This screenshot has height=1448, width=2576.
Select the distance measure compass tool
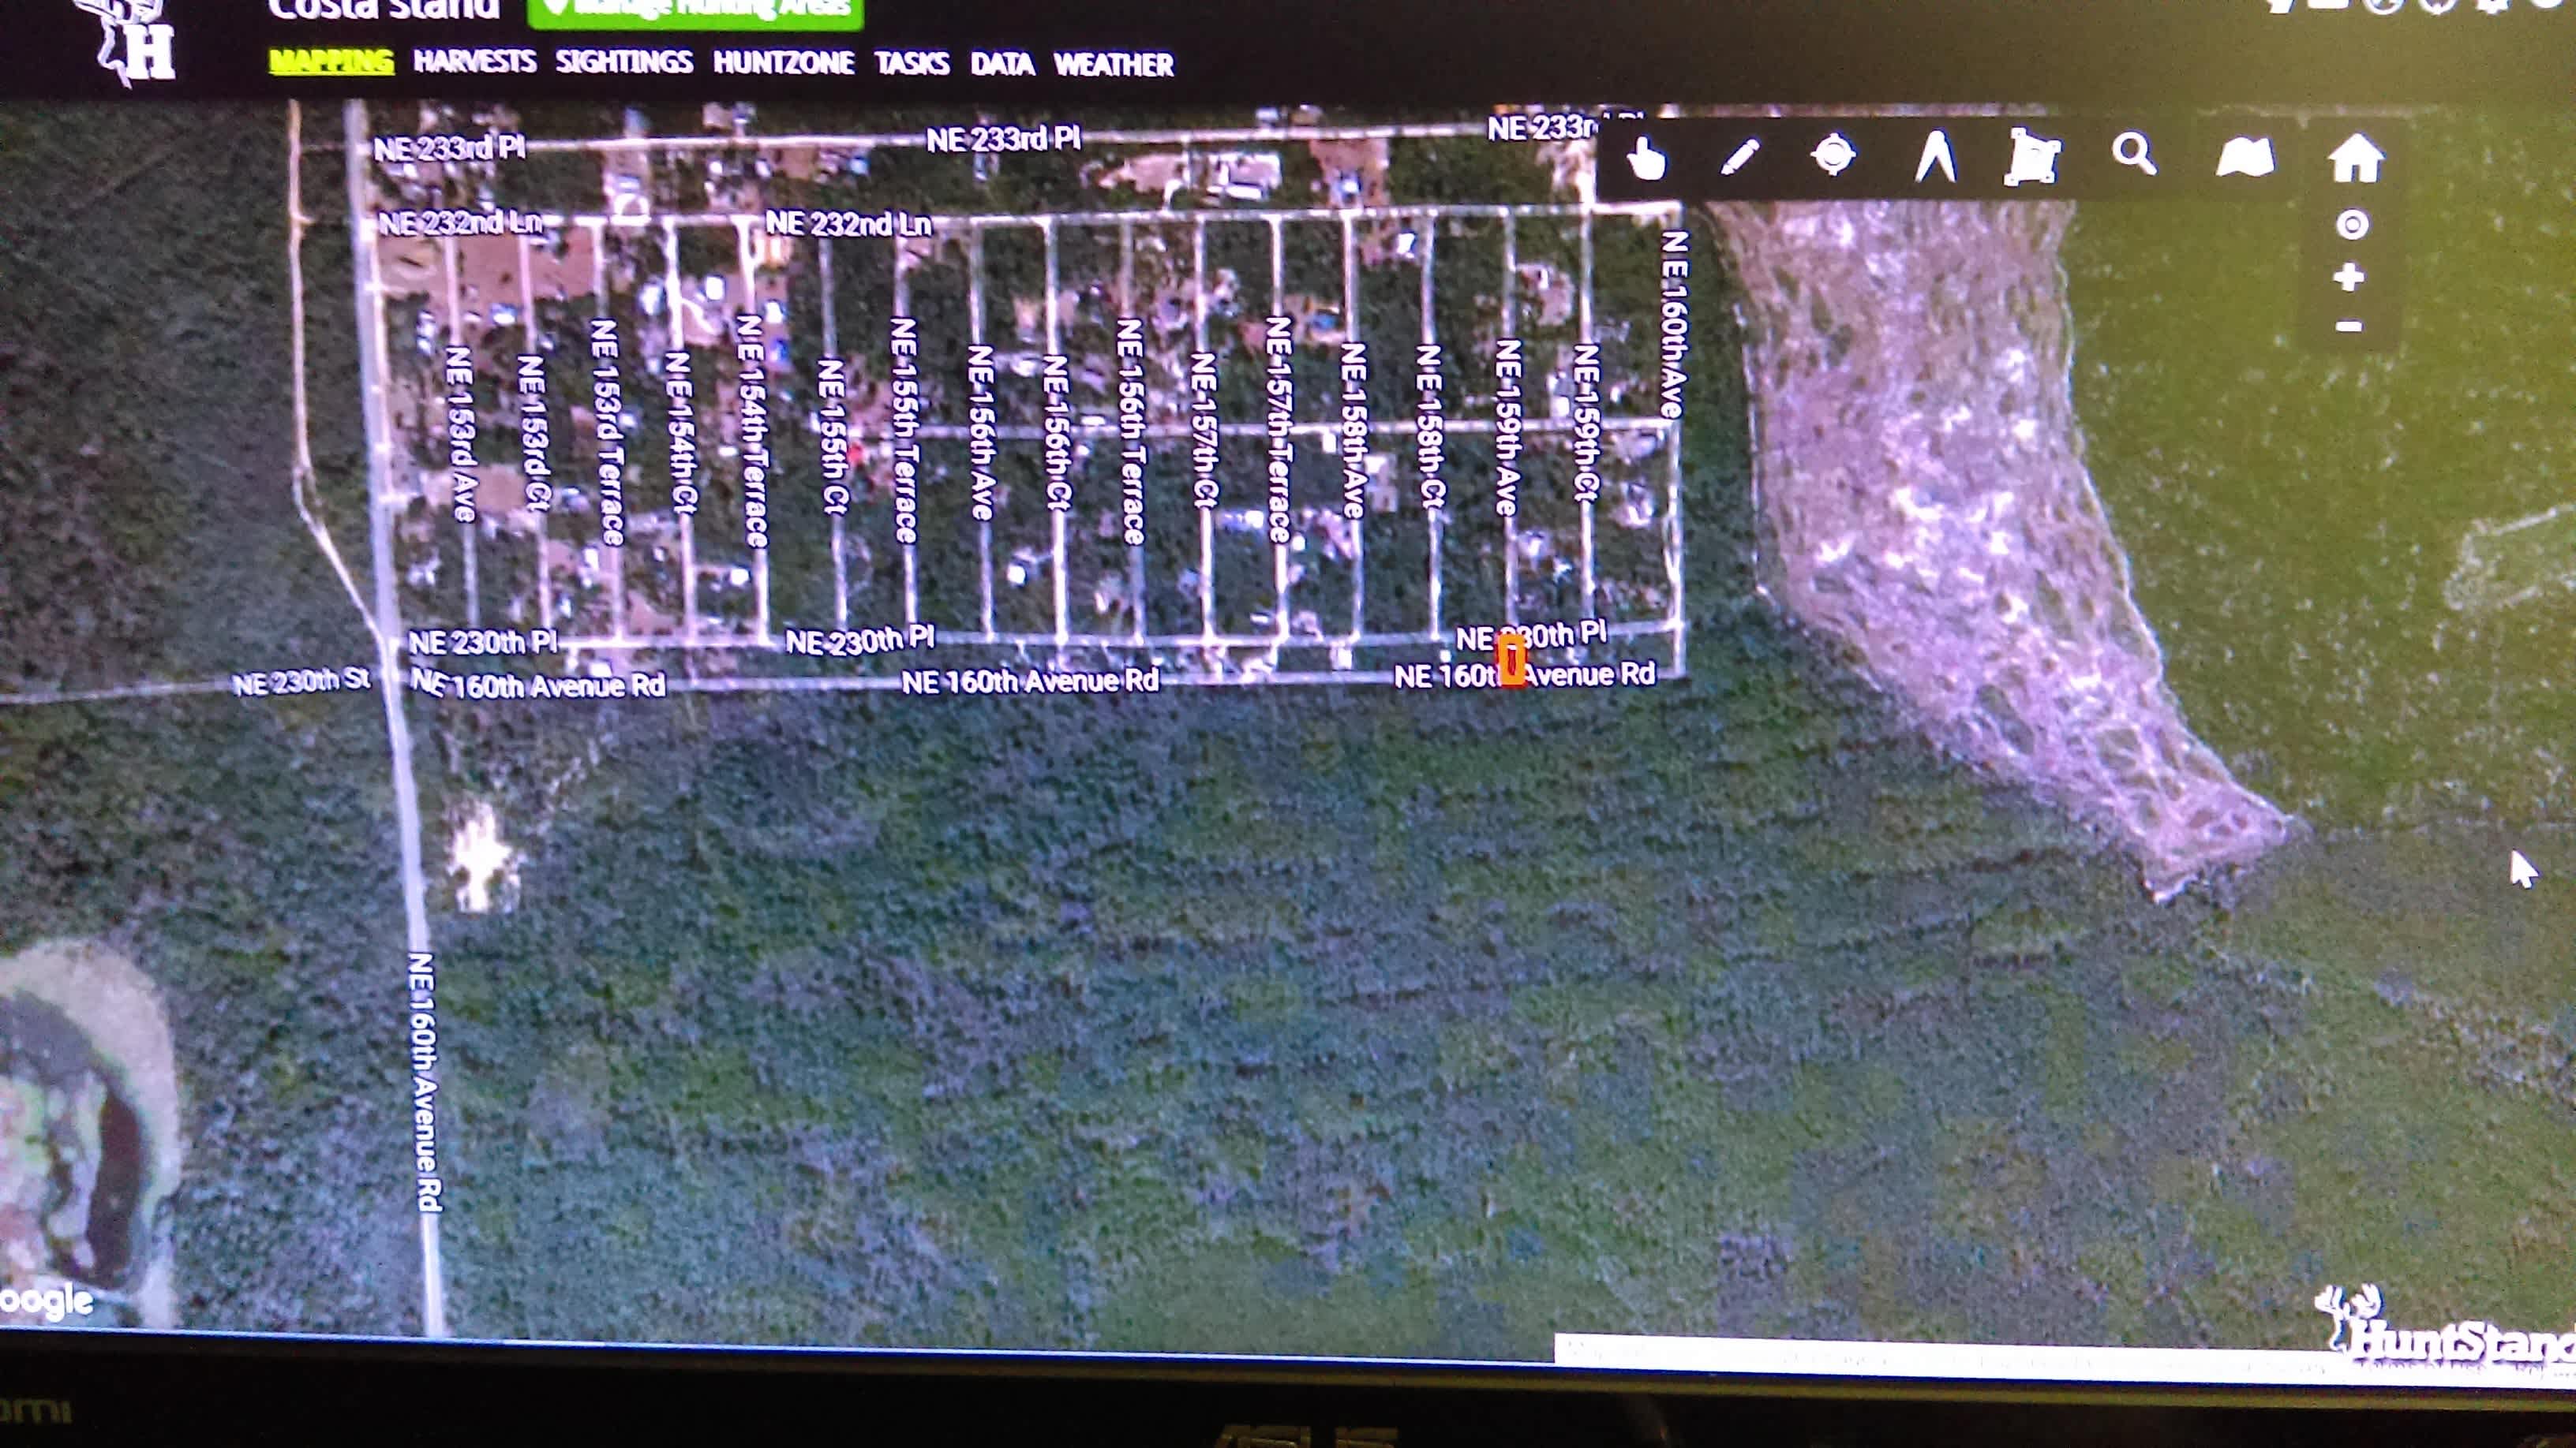point(1935,158)
